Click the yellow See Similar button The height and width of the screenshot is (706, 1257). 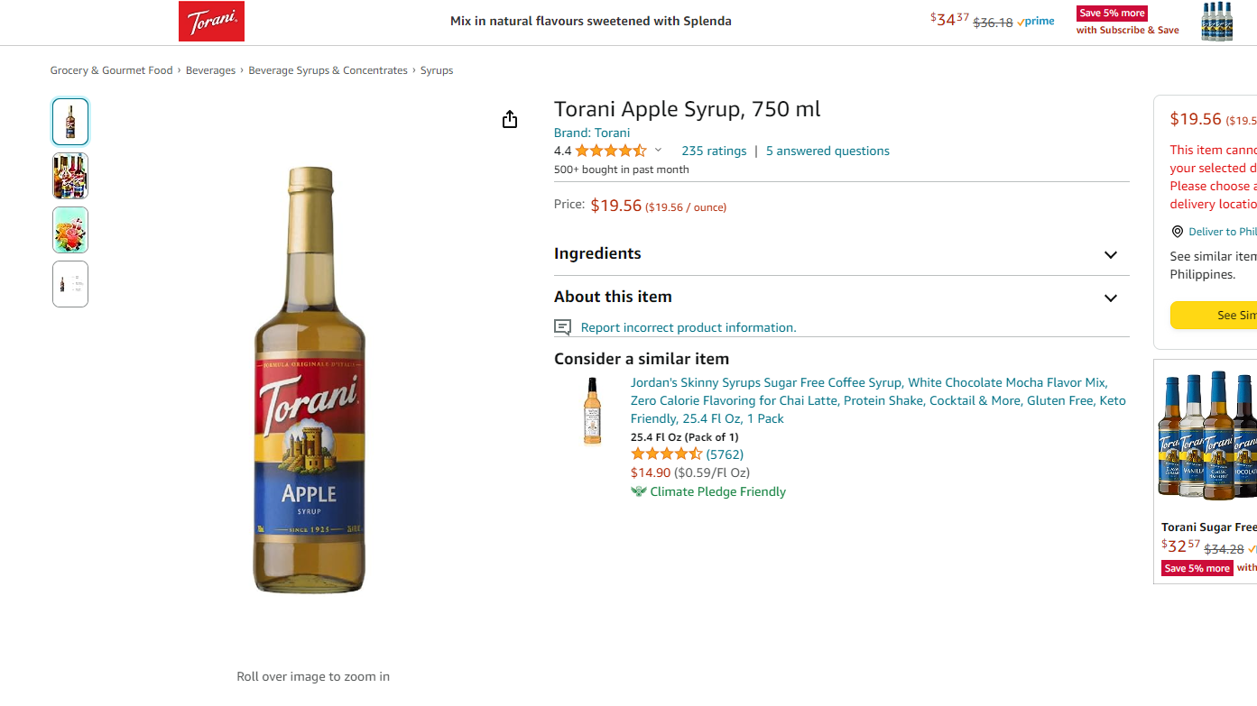(x=1214, y=316)
